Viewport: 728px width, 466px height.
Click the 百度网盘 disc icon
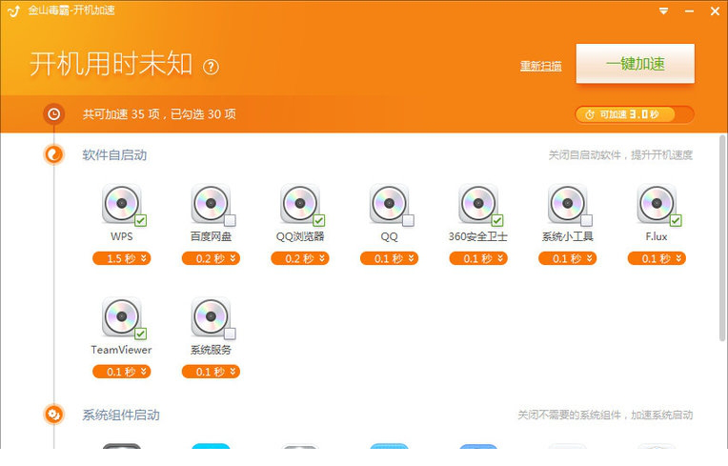(x=211, y=203)
